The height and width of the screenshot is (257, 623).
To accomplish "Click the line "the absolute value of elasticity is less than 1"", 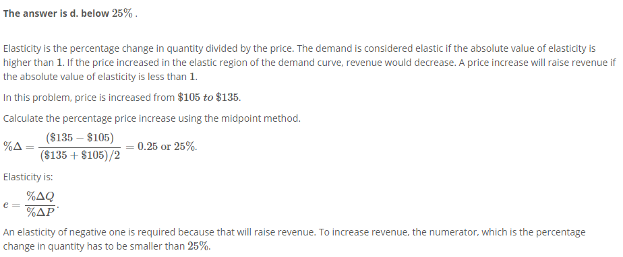I will [100, 77].
